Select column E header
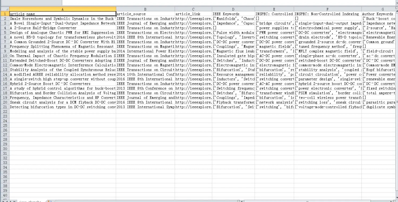Screen dimensions: 398x202 click(274, 9)
